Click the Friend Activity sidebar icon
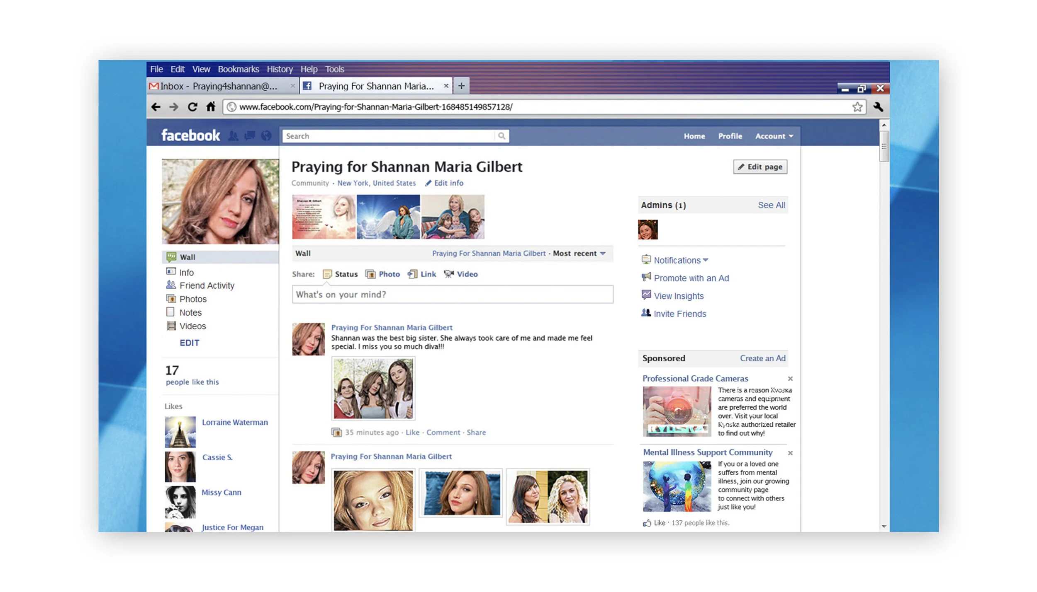Image resolution: width=1037 pixels, height=592 pixels. coord(171,285)
